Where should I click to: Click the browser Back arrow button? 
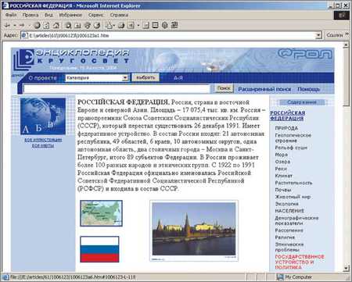7,25
